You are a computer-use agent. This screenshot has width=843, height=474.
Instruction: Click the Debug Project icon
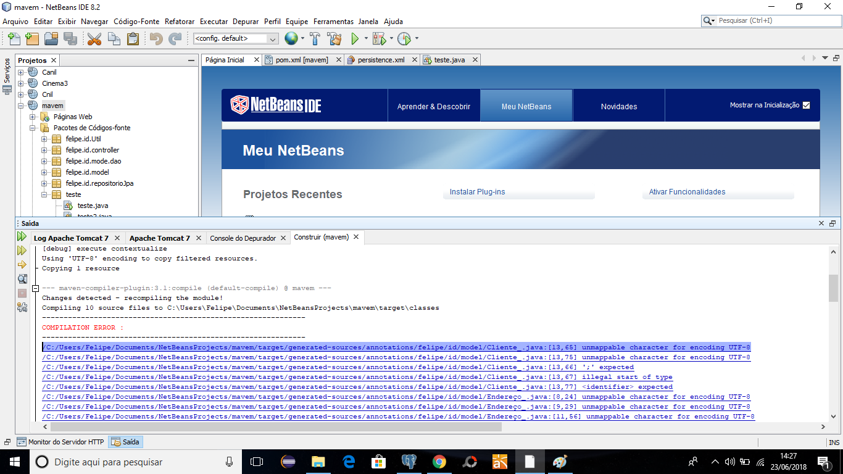click(379, 39)
